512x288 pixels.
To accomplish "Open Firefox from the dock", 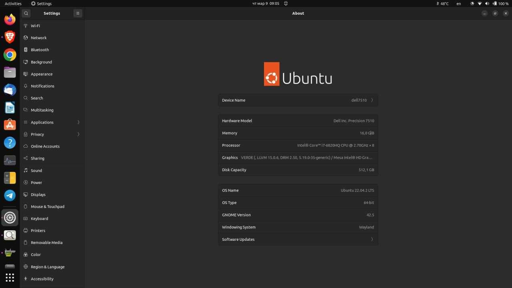I will [x=10, y=19].
